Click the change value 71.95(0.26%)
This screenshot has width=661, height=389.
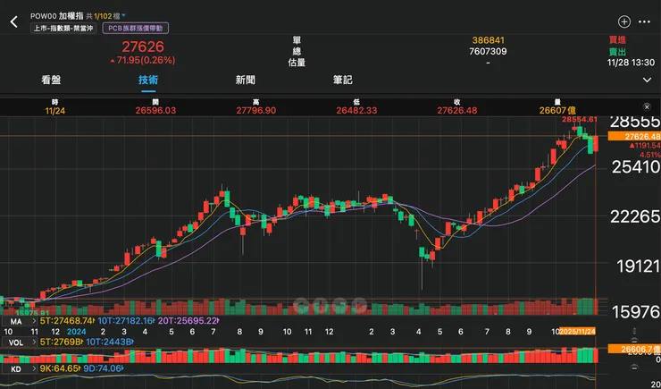coord(143,61)
